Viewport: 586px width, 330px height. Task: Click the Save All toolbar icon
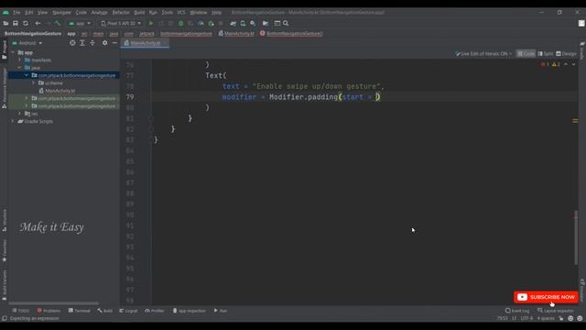point(16,23)
